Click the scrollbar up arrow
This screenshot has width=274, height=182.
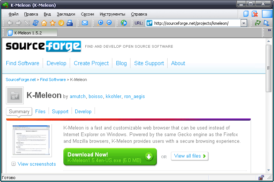(268, 41)
